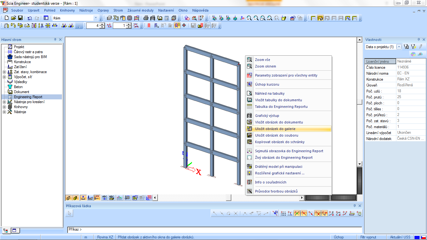Click the zoom out magnifier icon
The width and height of the screenshot is (427, 240).
(x=256, y=18)
